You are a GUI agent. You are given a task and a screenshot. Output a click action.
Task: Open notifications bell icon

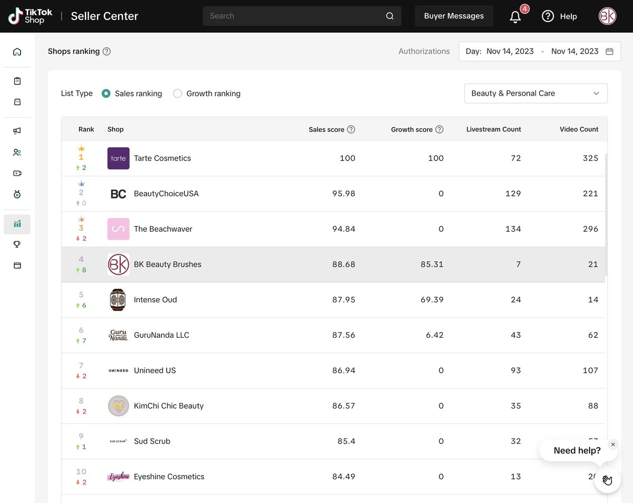[515, 16]
